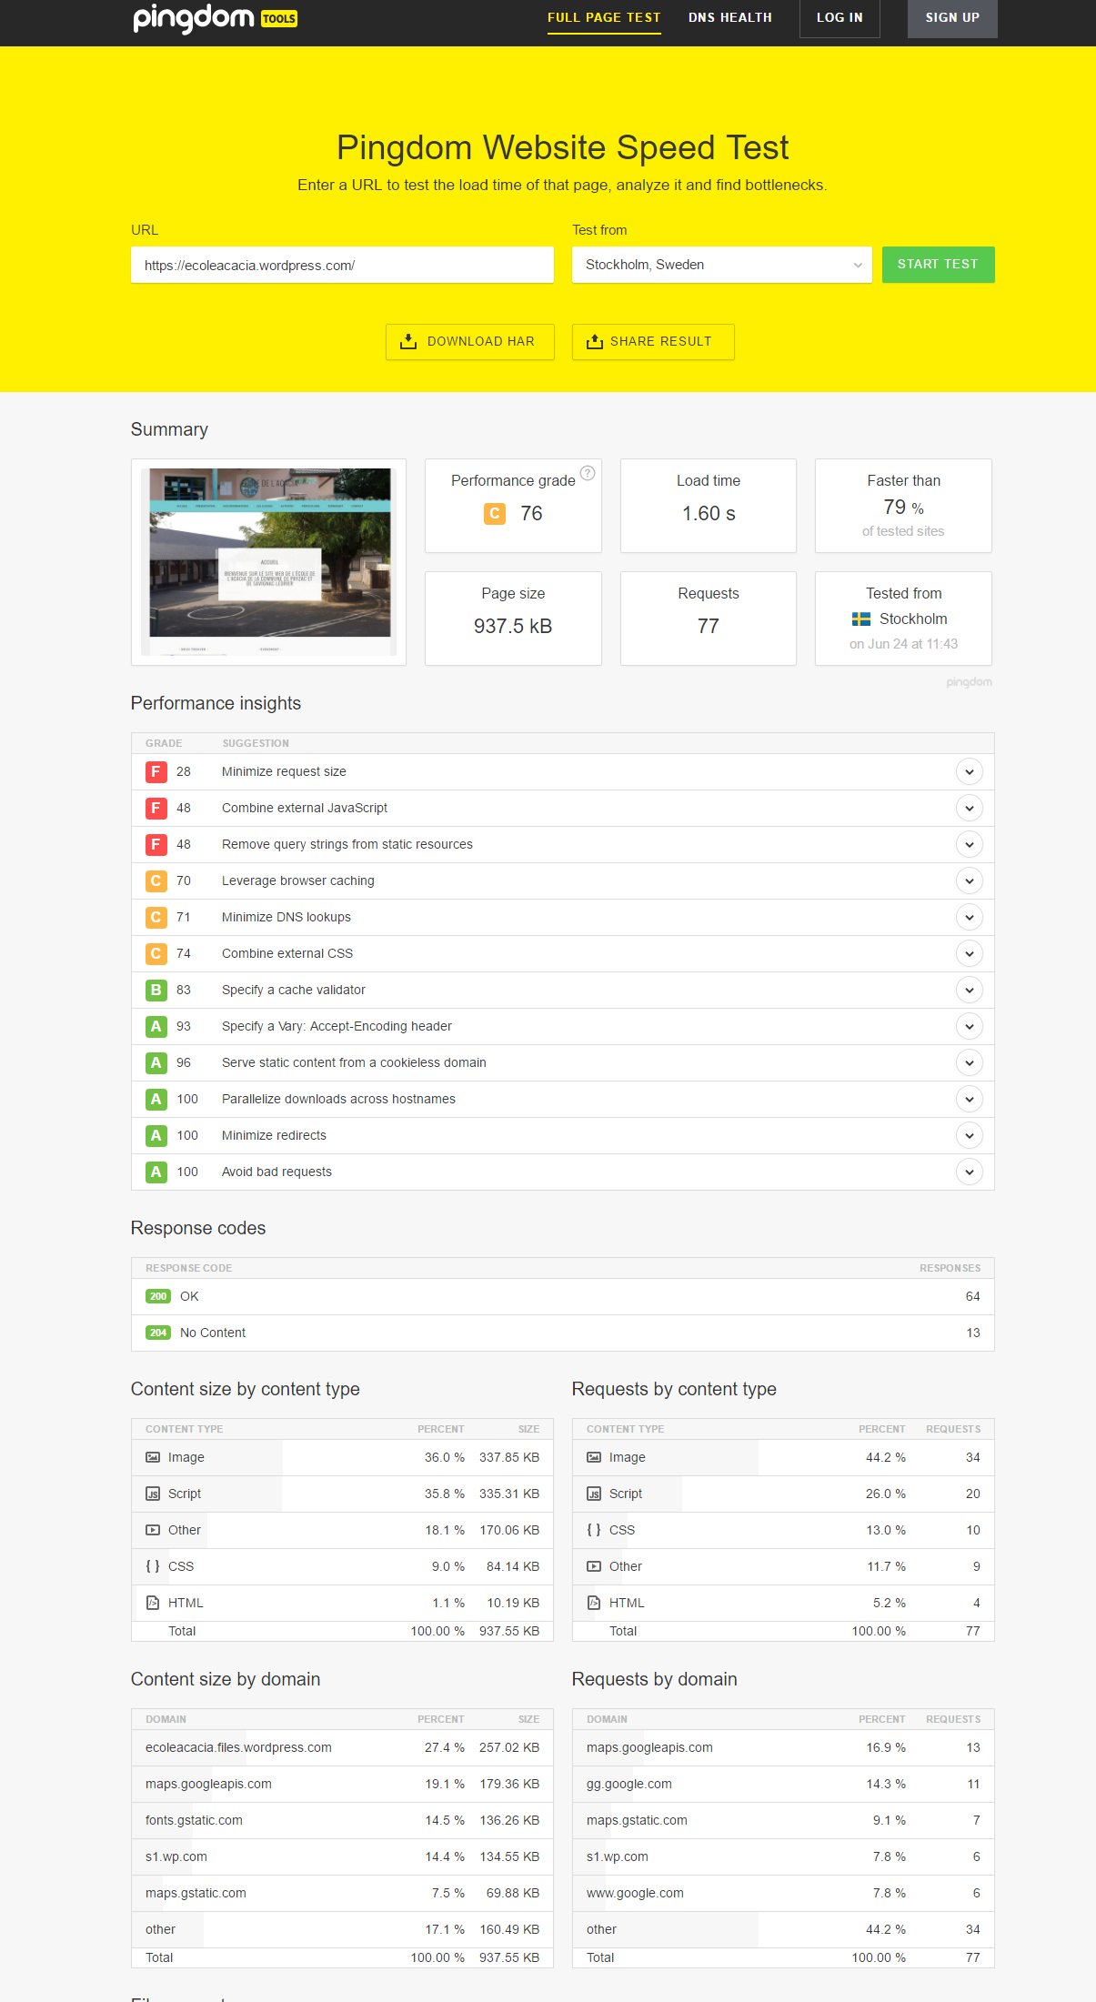Click the A badge for Avoid bad requests
The image size is (1096, 2002).
coord(156,1172)
